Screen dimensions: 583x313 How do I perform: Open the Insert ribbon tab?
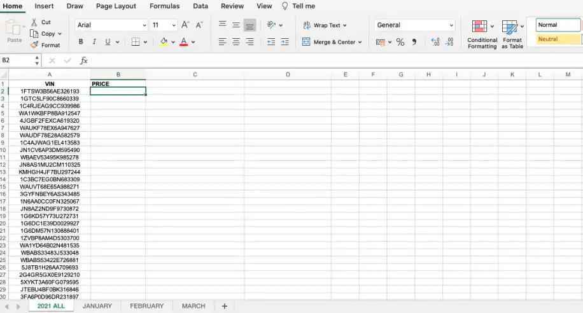(45, 6)
